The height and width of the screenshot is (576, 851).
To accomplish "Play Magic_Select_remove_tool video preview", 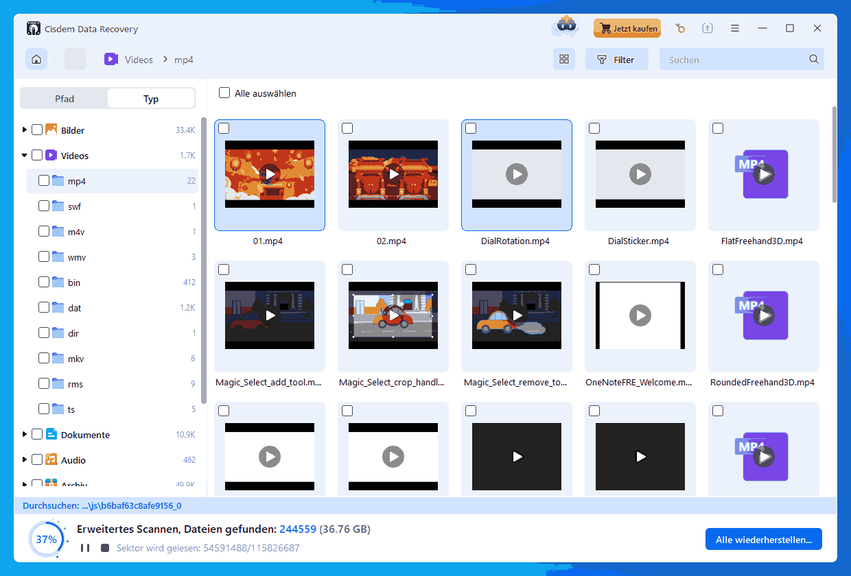I will tap(517, 315).
